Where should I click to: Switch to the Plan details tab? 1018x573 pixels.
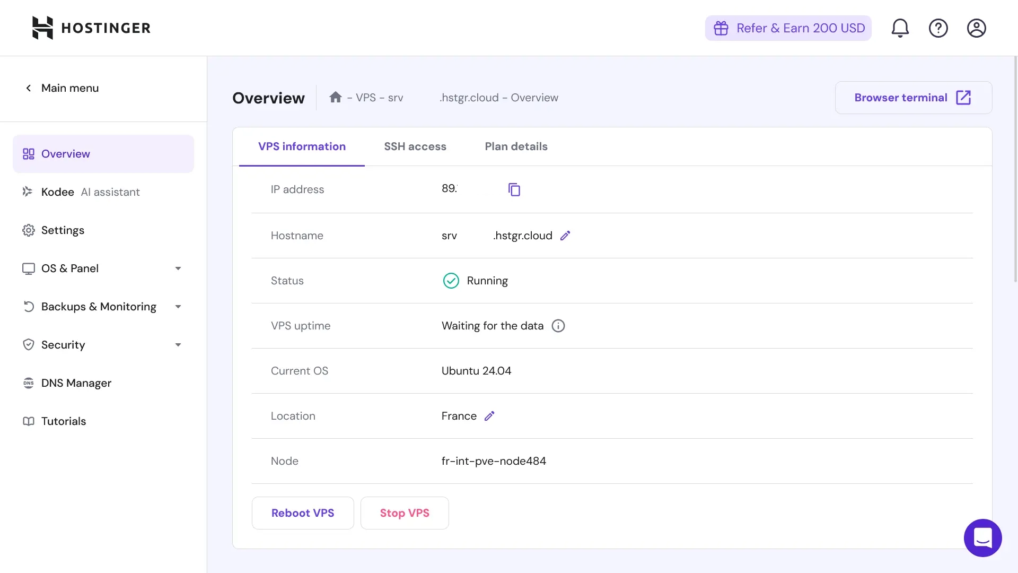[516, 146]
